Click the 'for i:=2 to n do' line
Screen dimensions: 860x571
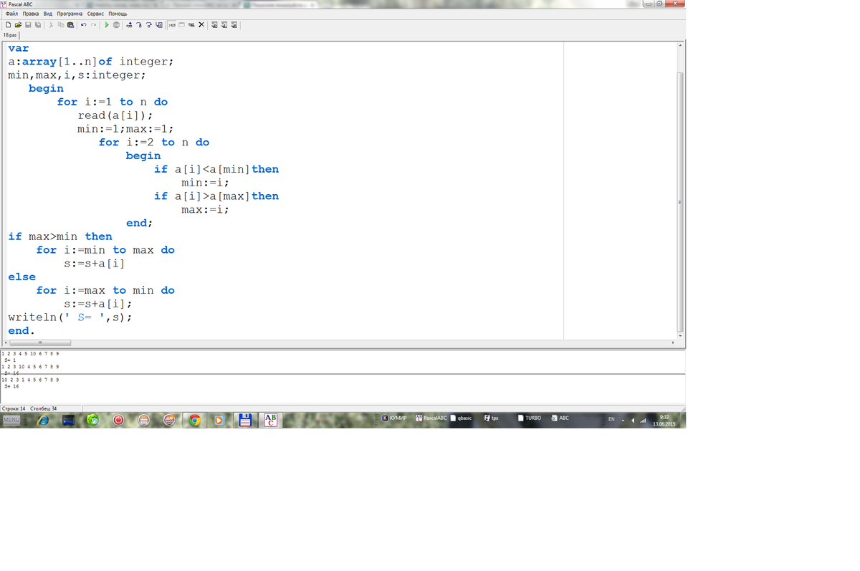[x=154, y=143]
